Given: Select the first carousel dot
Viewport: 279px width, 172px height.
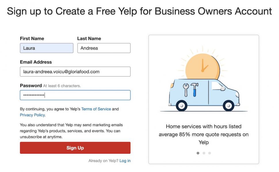Looking at the screenshot, I should tap(198, 153).
